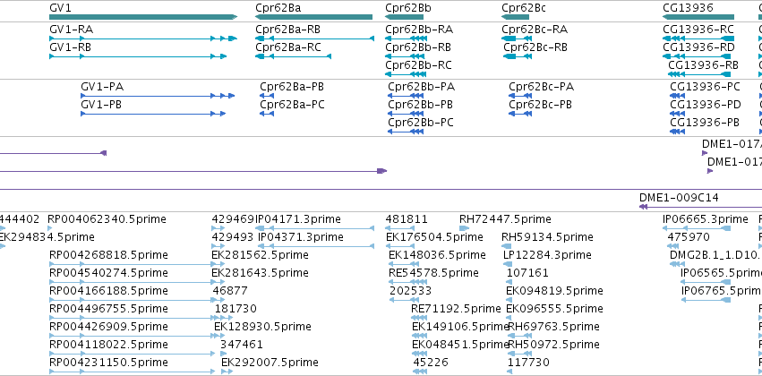
Task: Click Cpr62Bc-PA protein label
Action: click(542, 87)
